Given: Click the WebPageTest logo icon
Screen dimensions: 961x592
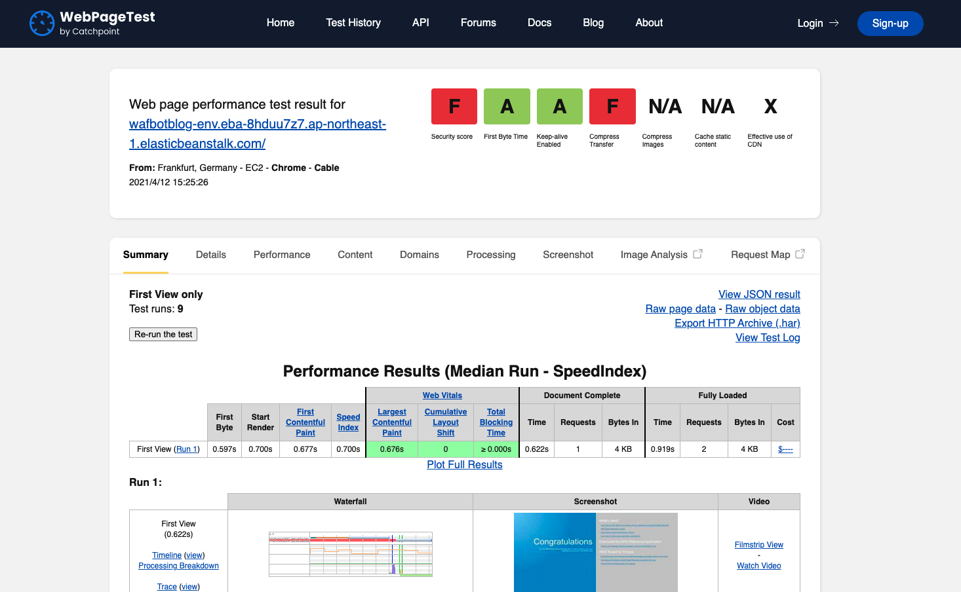Looking at the screenshot, I should [42, 24].
